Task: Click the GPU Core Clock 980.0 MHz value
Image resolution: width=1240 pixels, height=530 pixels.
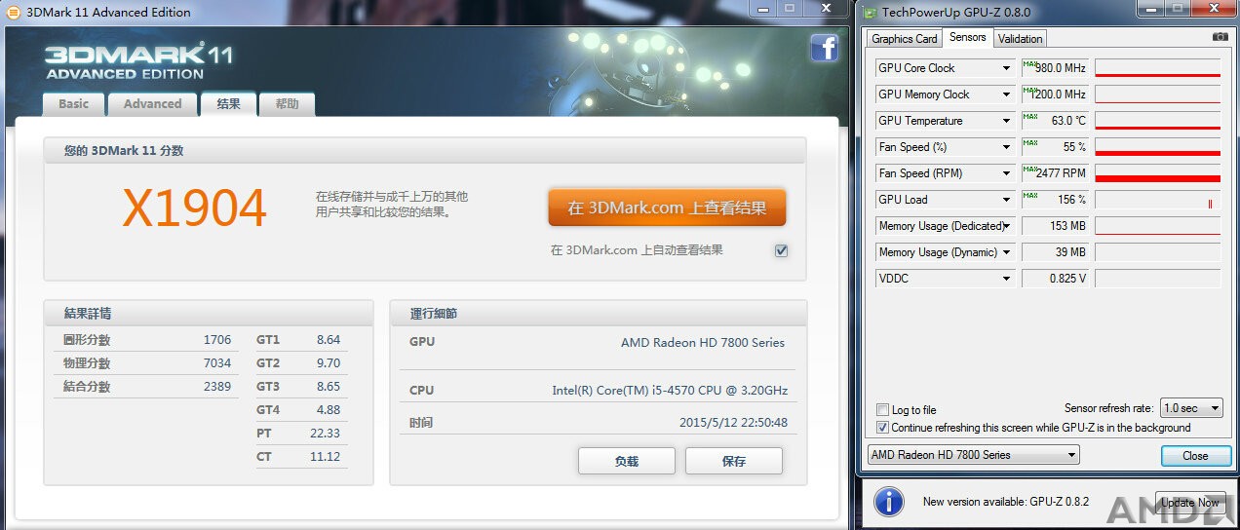Action: (x=1055, y=68)
